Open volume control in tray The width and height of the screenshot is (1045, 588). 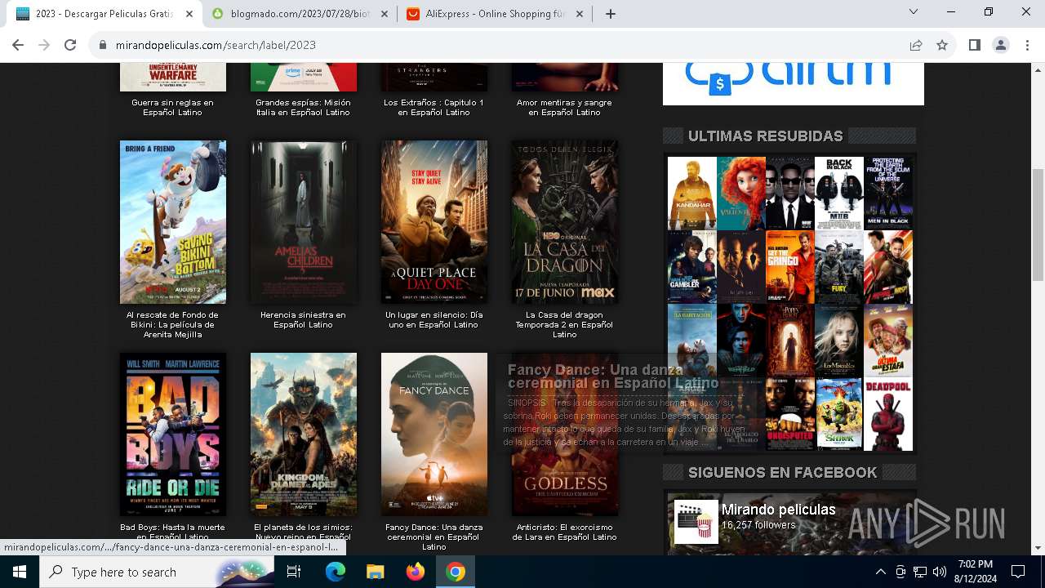click(940, 572)
